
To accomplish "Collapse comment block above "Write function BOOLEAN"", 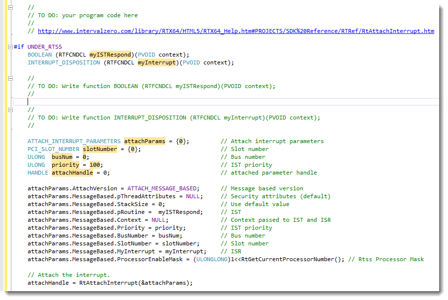I will 10,78.
